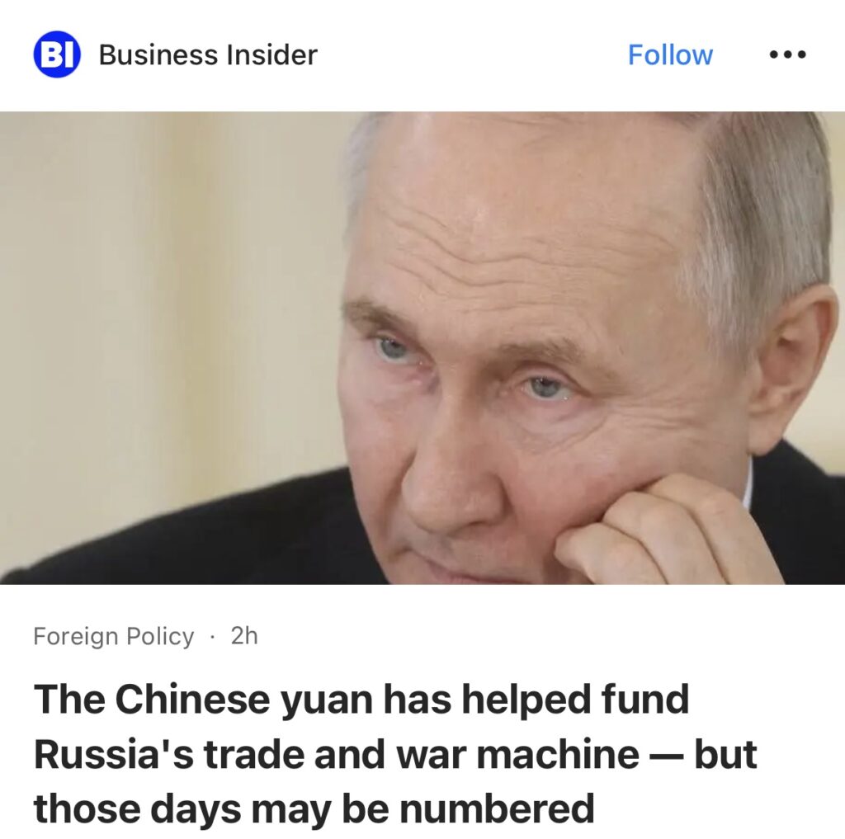Open the Business Insider publisher name
This screenshot has height=839, width=845.
[208, 54]
